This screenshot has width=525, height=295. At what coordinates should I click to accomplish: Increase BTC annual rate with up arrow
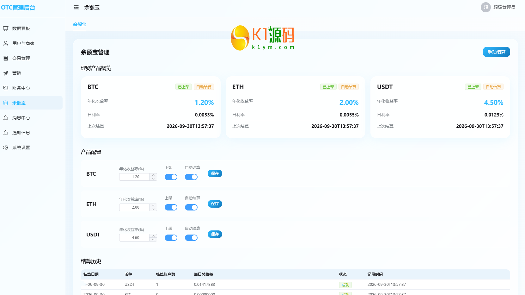click(x=153, y=175)
